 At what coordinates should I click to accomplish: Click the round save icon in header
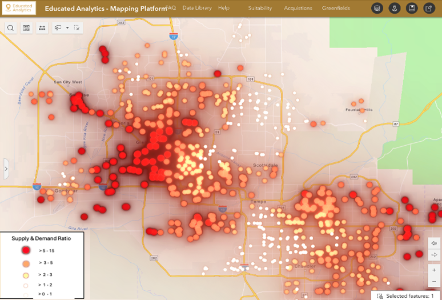pyautogui.click(x=411, y=9)
